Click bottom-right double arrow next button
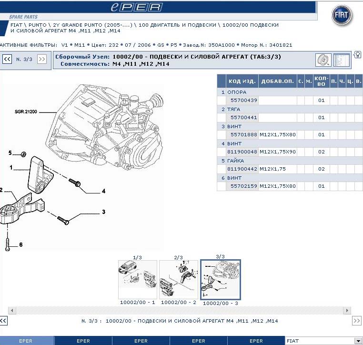The width and height of the screenshot is (363, 345). tap(356, 321)
